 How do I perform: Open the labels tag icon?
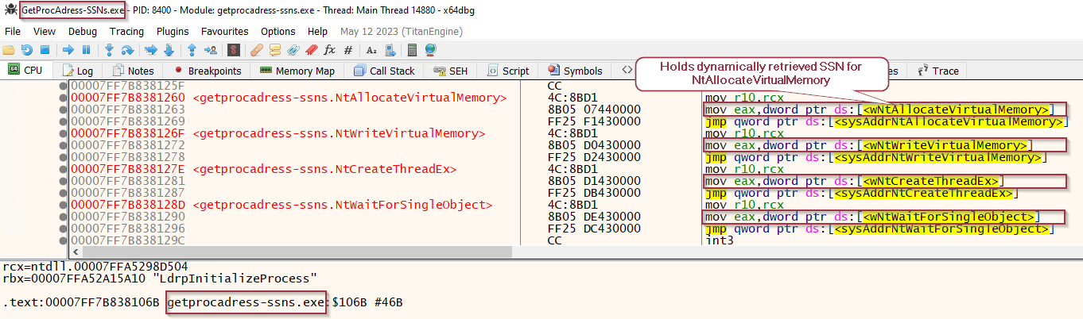293,49
